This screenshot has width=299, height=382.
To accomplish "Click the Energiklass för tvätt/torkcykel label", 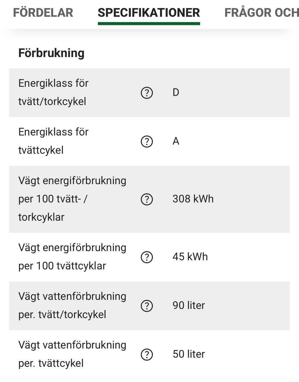I will (54, 93).
